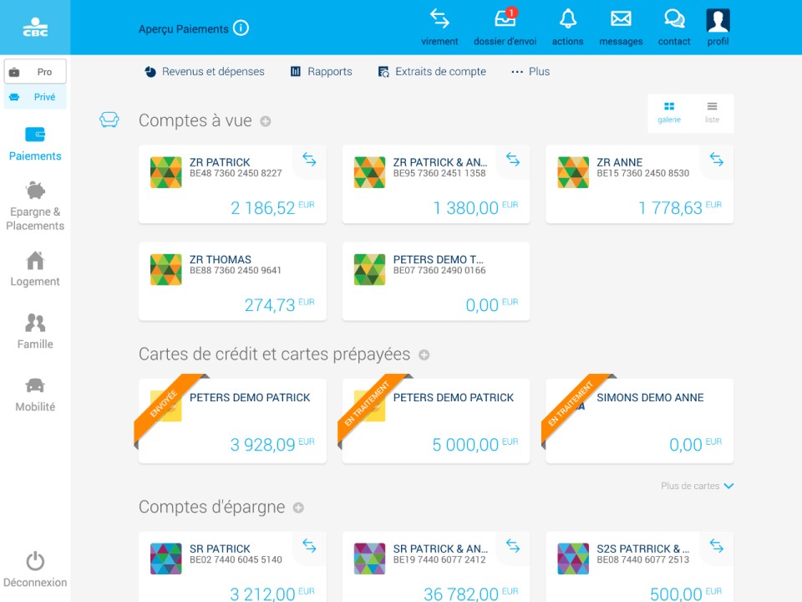Image resolution: width=802 pixels, height=602 pixels.
Task: Click the info icon beside Aperçu Paiements
Action: pyautogui.click(x=241, y=28)
